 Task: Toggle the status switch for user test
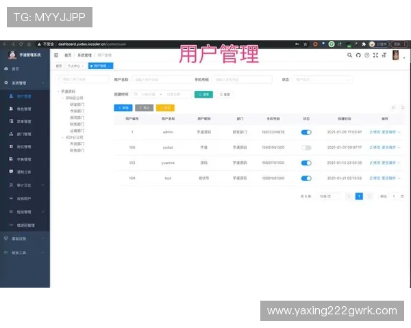point(306,178)
